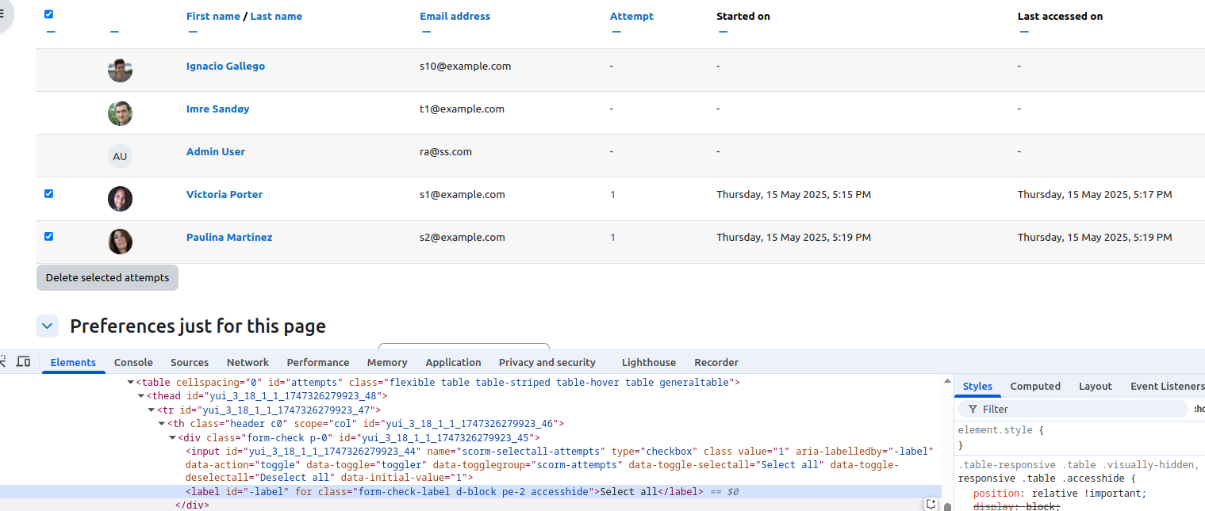
Task: Hide the select-all checkbox column
Action: [x=51, y=32]
